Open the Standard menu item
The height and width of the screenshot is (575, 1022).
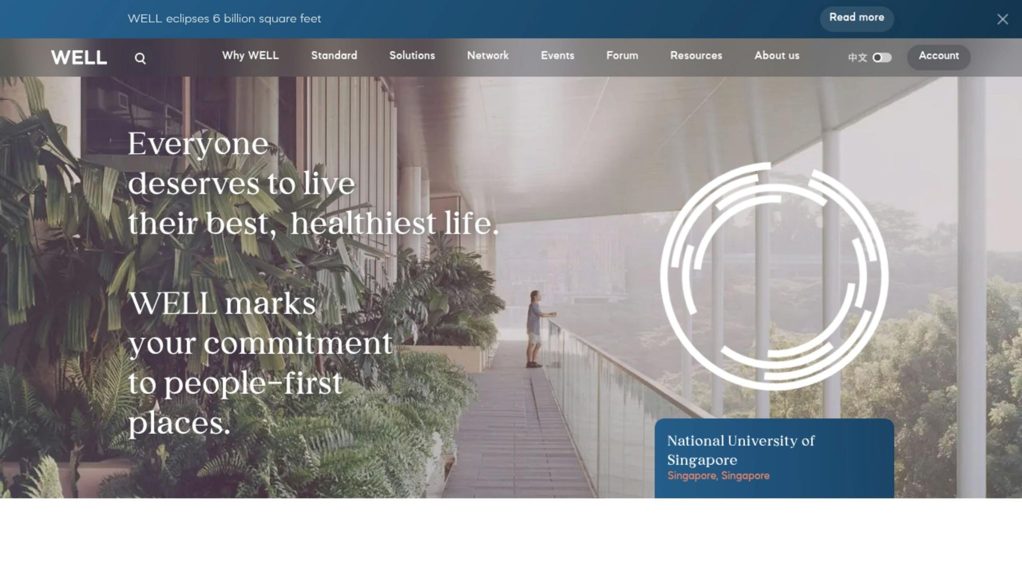334,56
